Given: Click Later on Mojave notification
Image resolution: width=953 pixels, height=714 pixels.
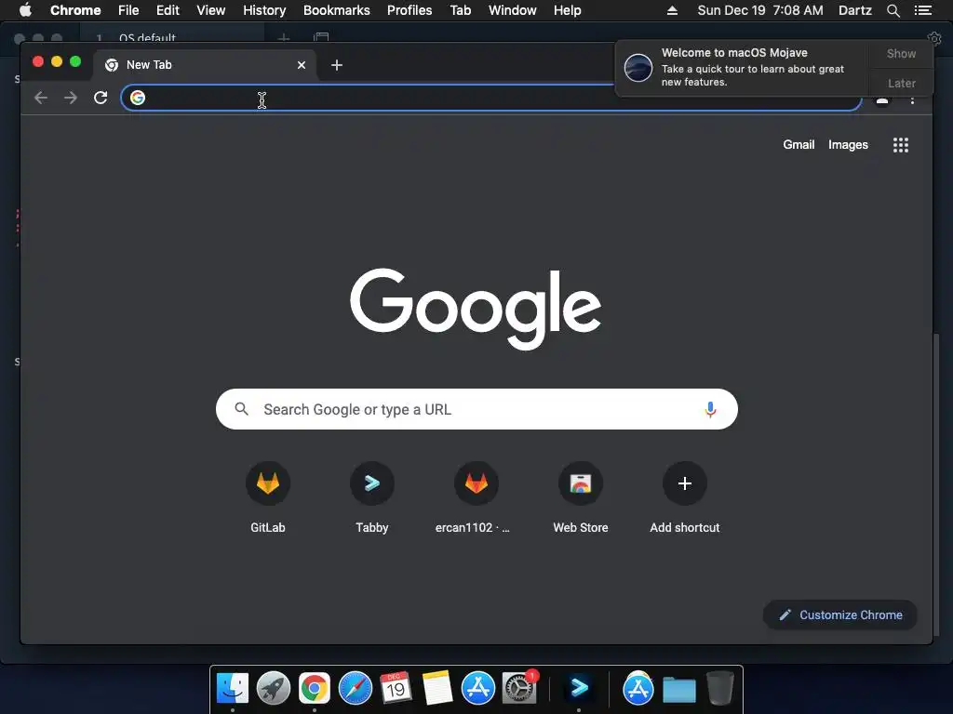Looking at the screenshot, I should (901, 83).
